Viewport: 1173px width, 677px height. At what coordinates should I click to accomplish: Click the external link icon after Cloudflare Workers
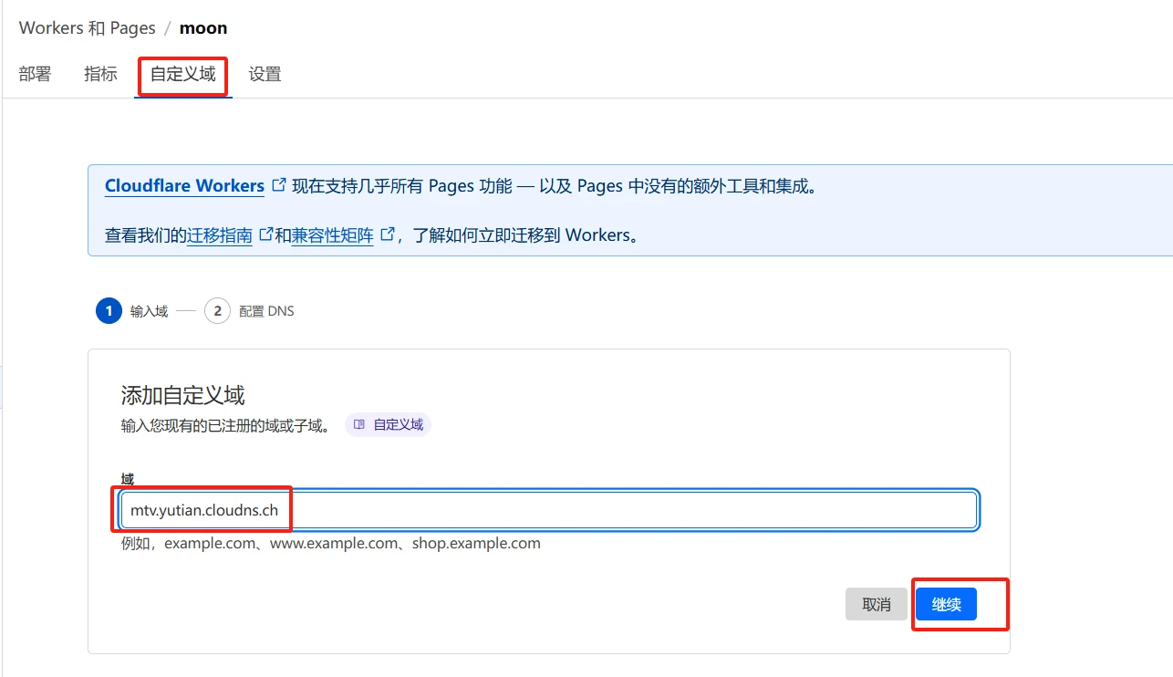(279, 186)
